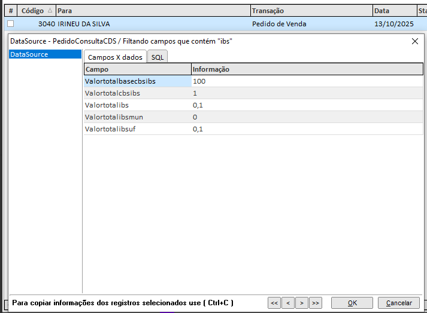Viewport: 427px width, 313px height.
Task: Go to first record navigation button
Action: point(274,303)
